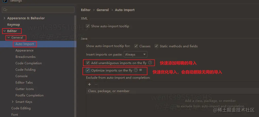Image resolution: width=259 pixels, height=117 pixels.
Task: Open the Keymap settings page
Action: click(14, 24)
